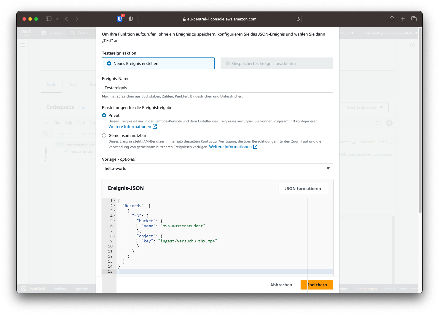Go back with Safari's back arrow
439x315 pixels.
click(67, 19)
